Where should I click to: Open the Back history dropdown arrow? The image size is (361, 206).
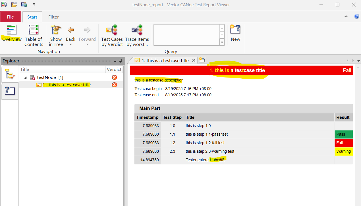(x=71, y=44)
